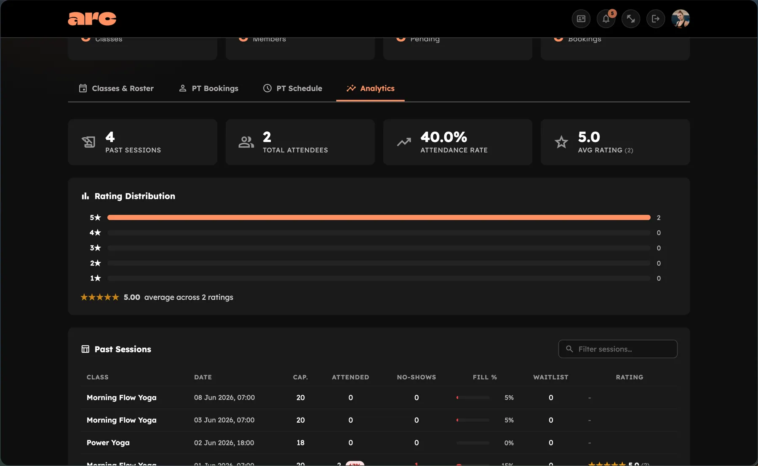
Task: Sort by CLASS column header
Action: 98,377
